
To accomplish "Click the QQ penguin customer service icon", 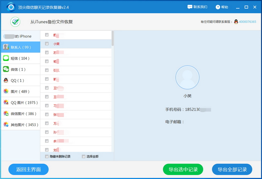I will 236,22.
